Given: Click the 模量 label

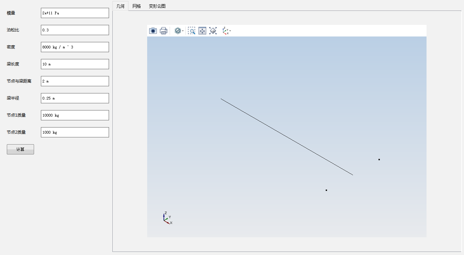Looking at the screenshot, I should [x=11, y=13].
